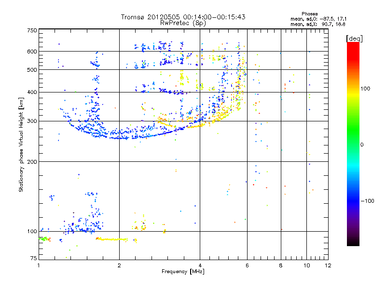Viewport: 386px width, 289px height.
Task: Click the y-axis '600' tick label
Action: pos(32,52)
